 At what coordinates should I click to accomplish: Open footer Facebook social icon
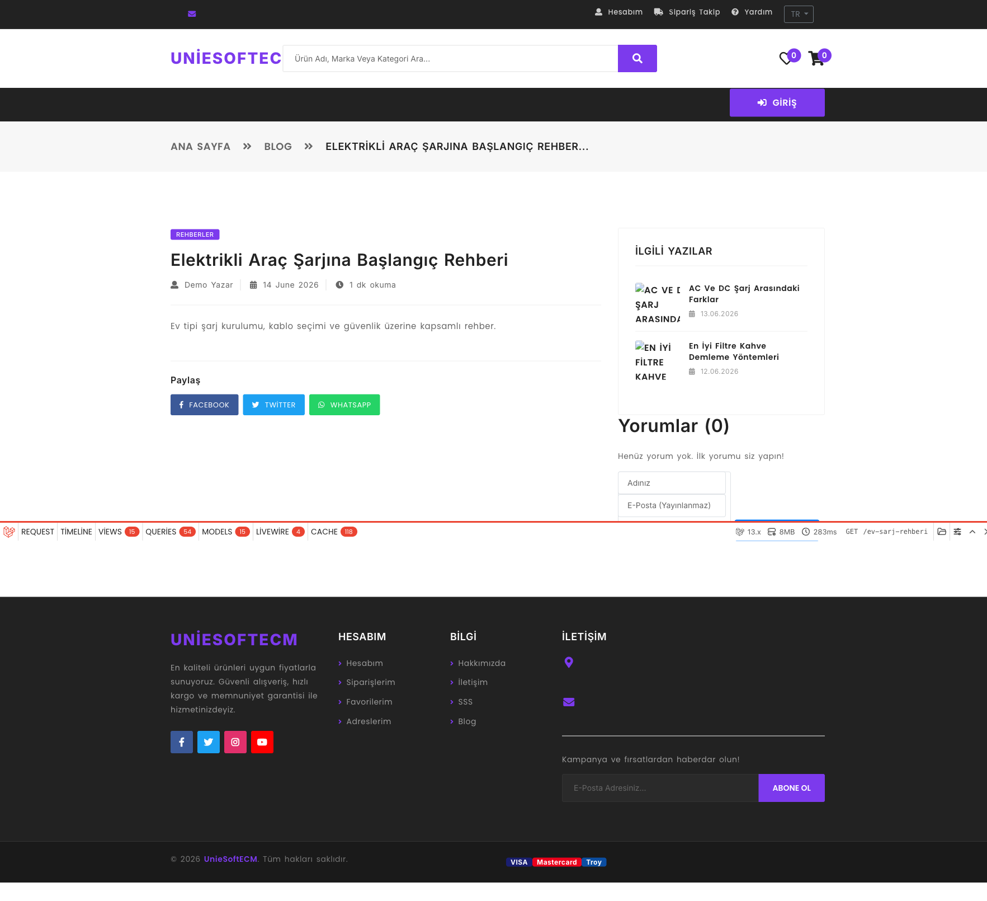coord(182,742)
